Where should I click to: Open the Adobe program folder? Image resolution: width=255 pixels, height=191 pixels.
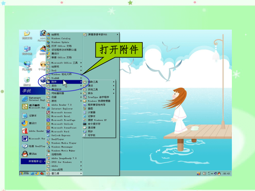tap(64, 166)
